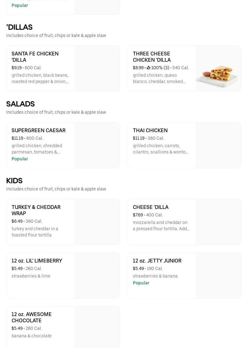The width and height of the screenshot is (252, 348).
Task: Click the Kids section heading
Action: pos(14,181)
